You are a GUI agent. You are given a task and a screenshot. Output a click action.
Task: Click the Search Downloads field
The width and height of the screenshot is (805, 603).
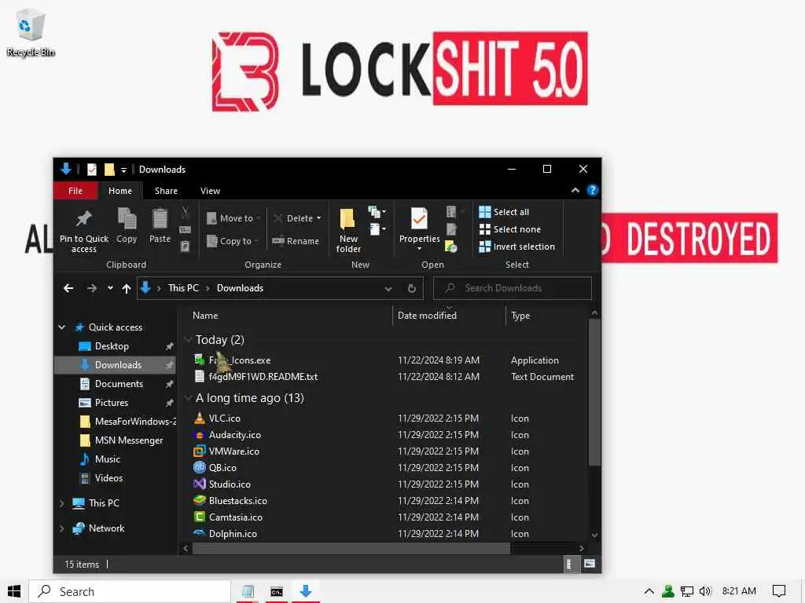pos(513,288)
